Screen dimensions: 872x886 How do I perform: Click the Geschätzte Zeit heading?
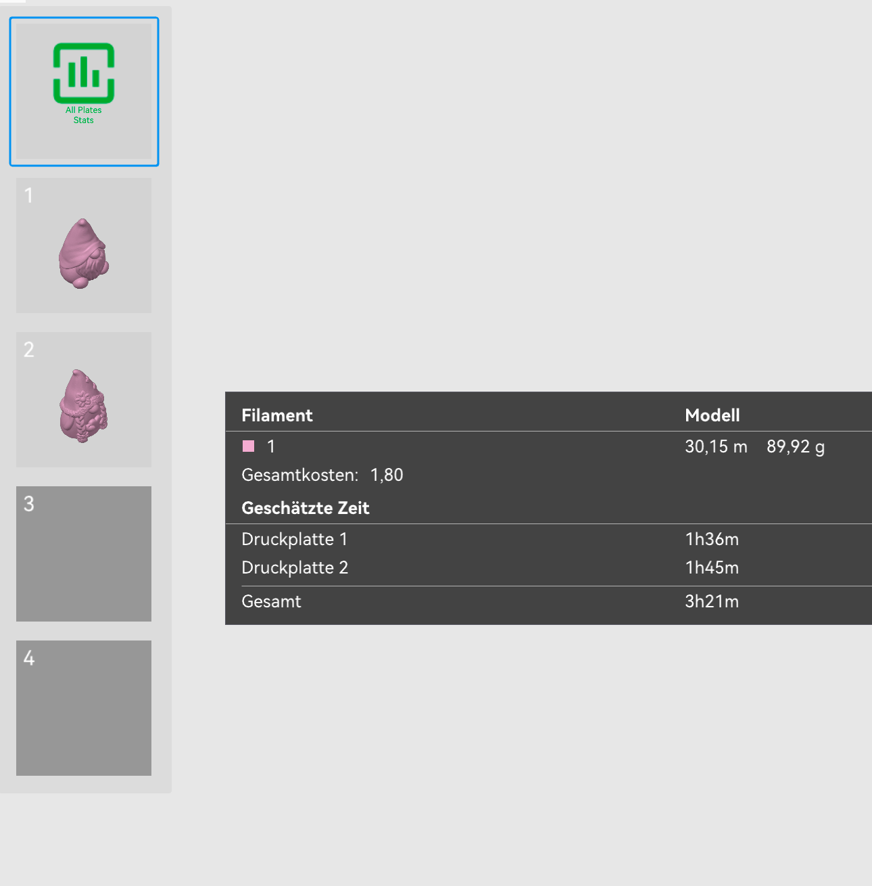306,508
